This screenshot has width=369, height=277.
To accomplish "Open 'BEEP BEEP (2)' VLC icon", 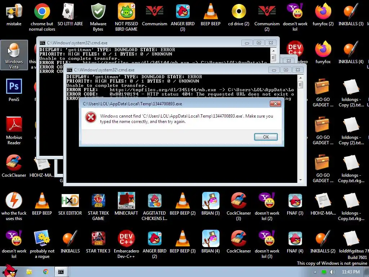I will [183, 204].
